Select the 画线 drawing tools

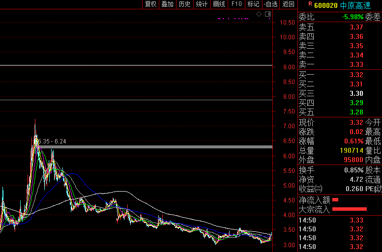pyautogui.click(x=219, y=4)
